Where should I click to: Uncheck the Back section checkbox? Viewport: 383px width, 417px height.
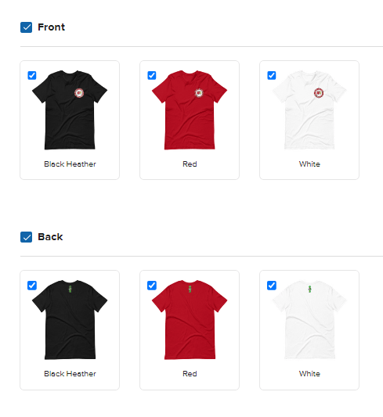coord(26,237)
